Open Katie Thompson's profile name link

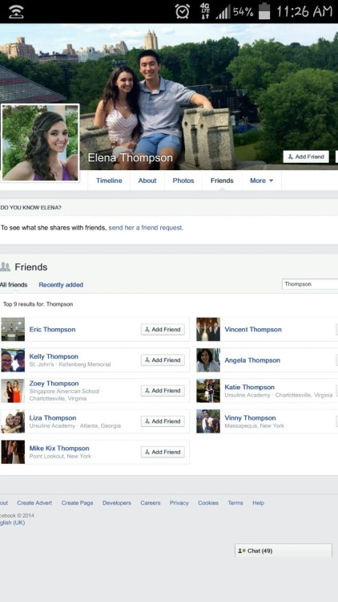pos(249,387)
